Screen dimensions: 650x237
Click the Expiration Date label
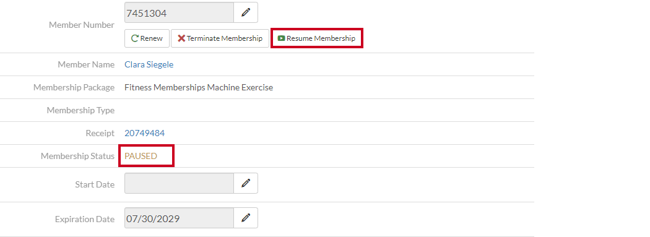85,219
